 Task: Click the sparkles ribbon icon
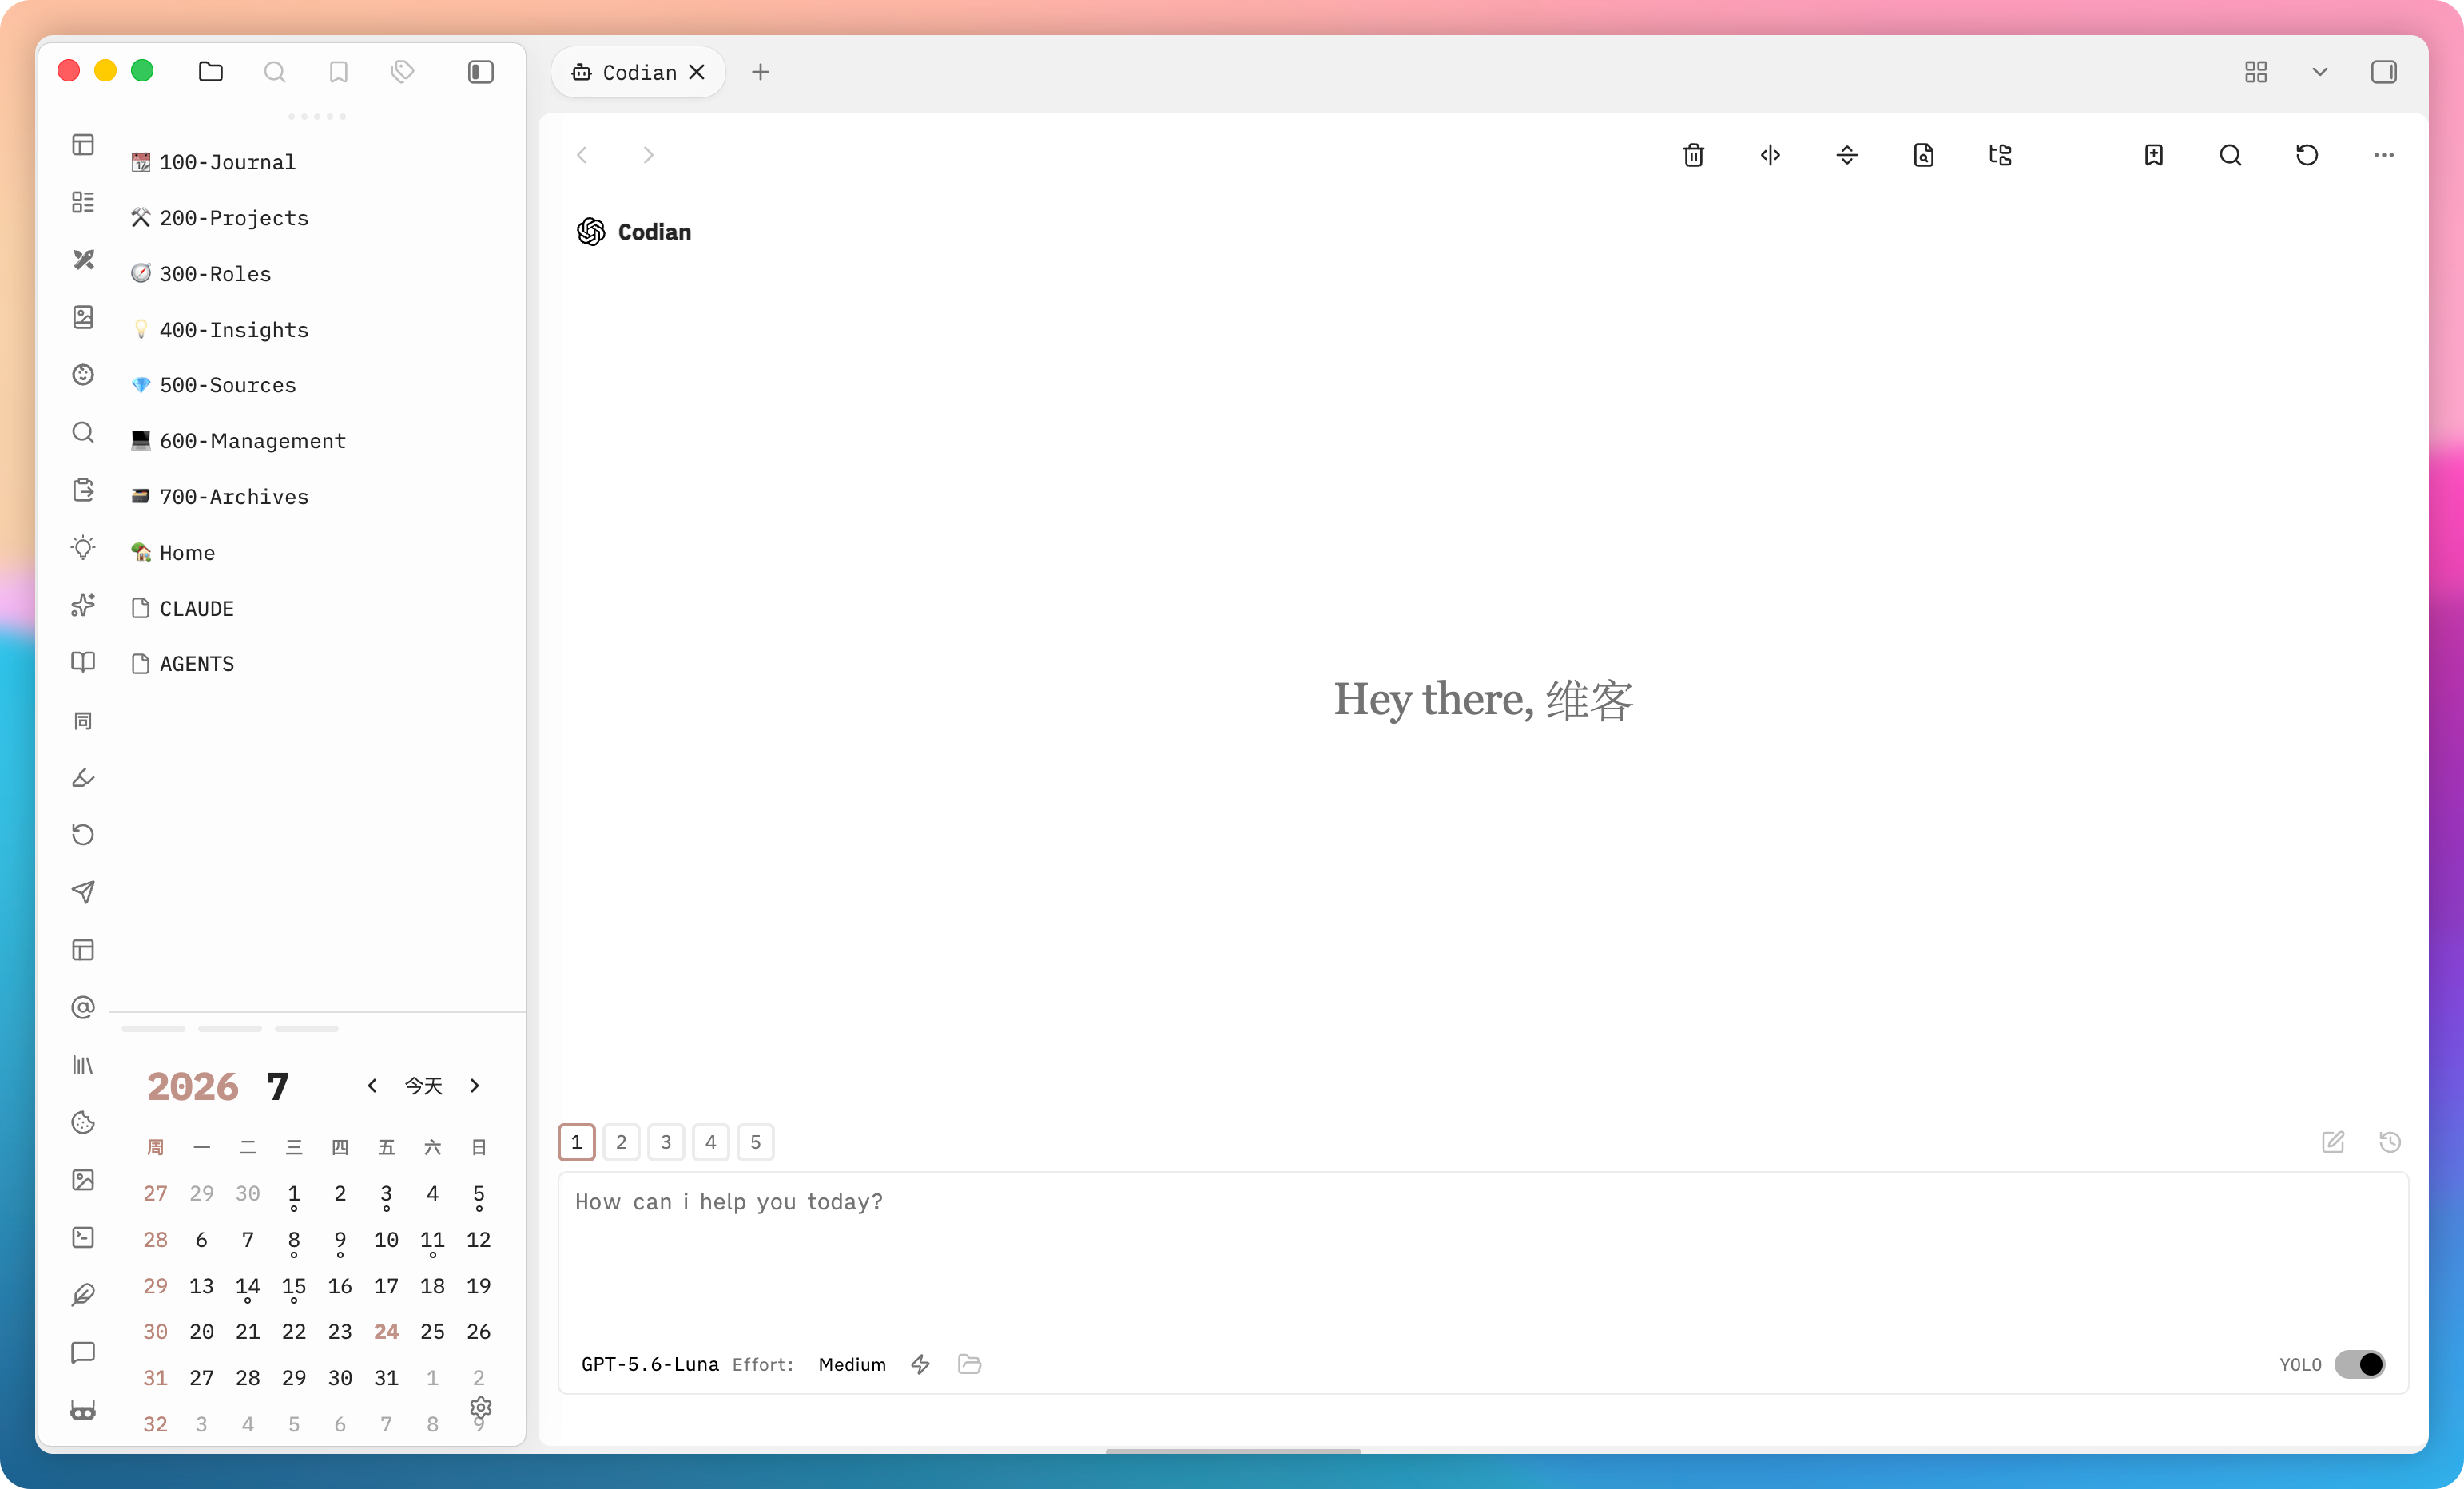83,604
